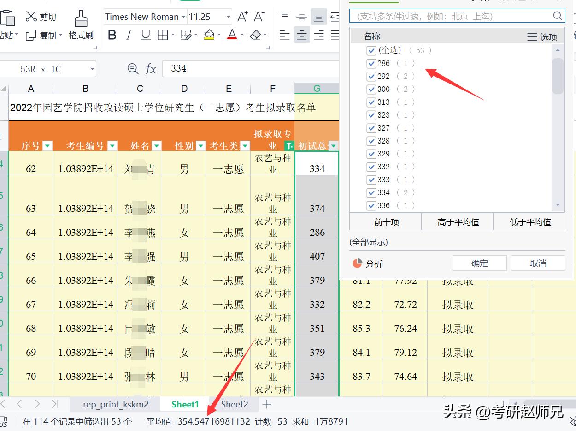576x431 pixels.
Task: Switch to the Sheet2 tab
Action: coord(234,404)
